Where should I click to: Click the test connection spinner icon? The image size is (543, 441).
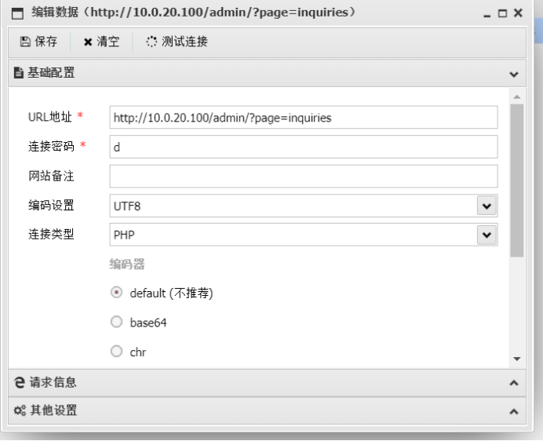point(151,42)
